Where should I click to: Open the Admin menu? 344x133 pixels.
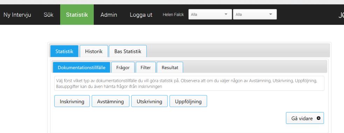(x=108, y=15)
